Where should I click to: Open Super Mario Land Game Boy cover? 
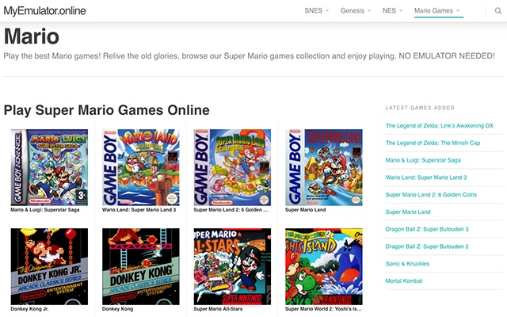(324, 167)
